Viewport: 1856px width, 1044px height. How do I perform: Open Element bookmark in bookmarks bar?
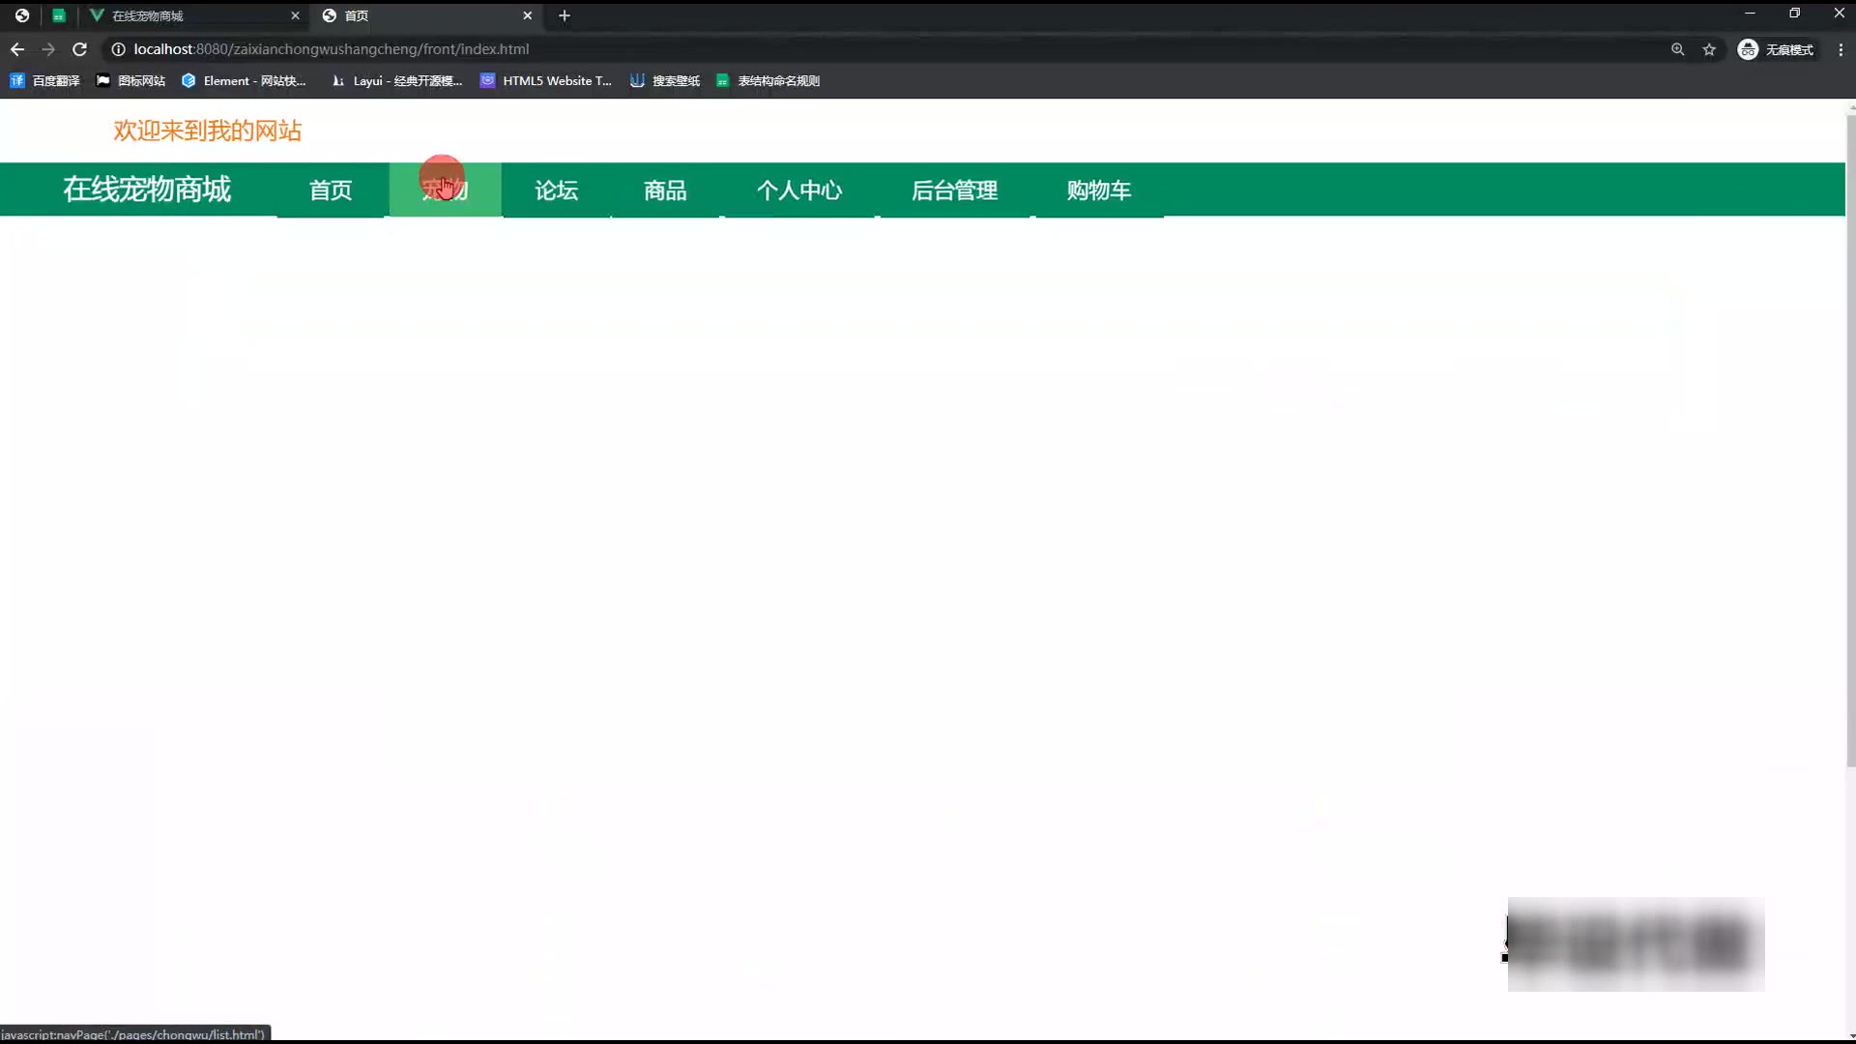tap(245, 81)
